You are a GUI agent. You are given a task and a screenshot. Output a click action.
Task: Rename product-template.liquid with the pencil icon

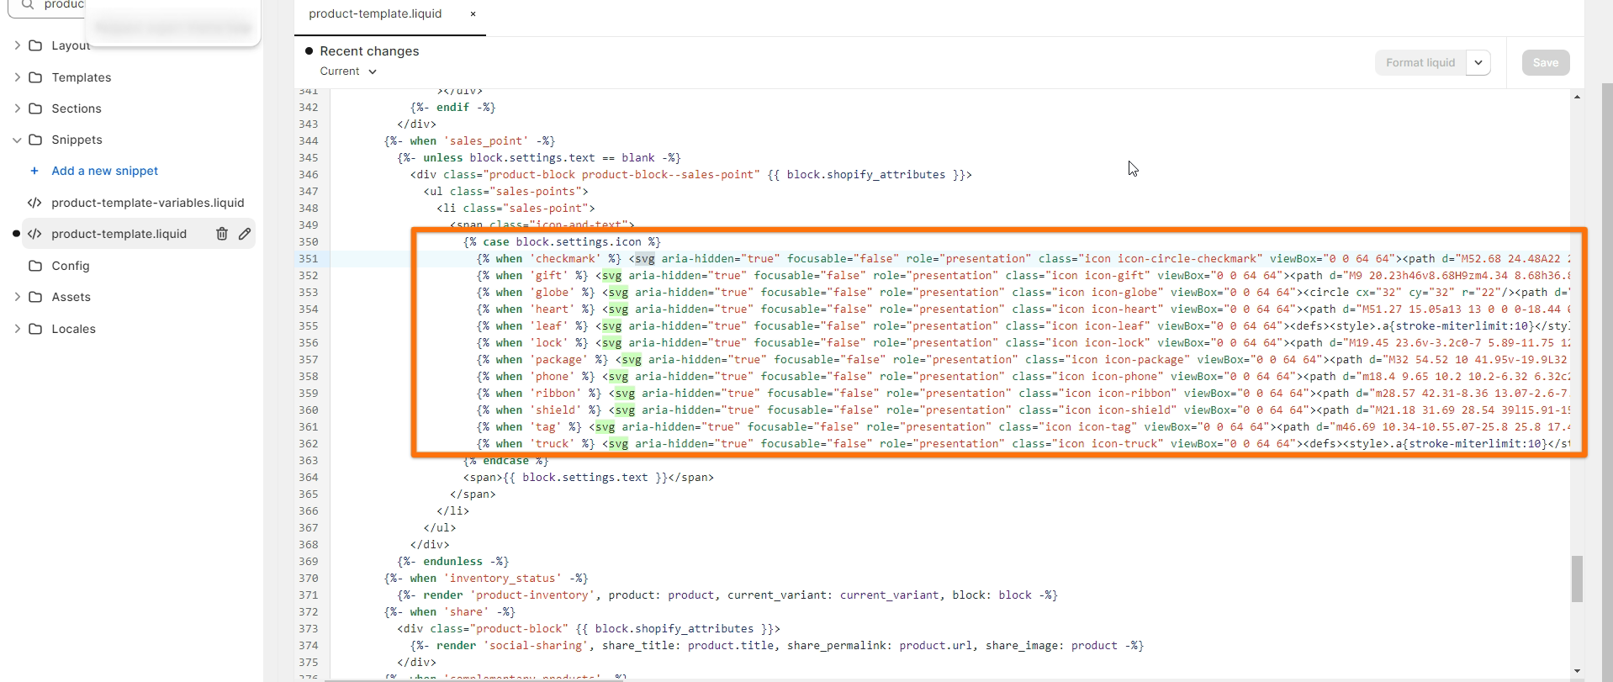pos(245,234)
